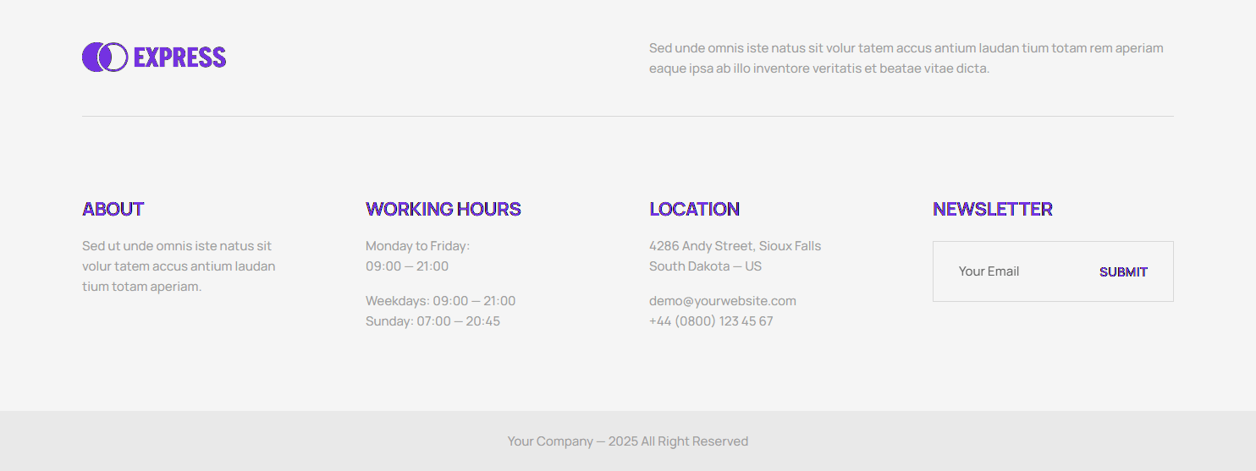Select the South Dakota — US text
1256x471 pixels.
(x=705, y=266)
